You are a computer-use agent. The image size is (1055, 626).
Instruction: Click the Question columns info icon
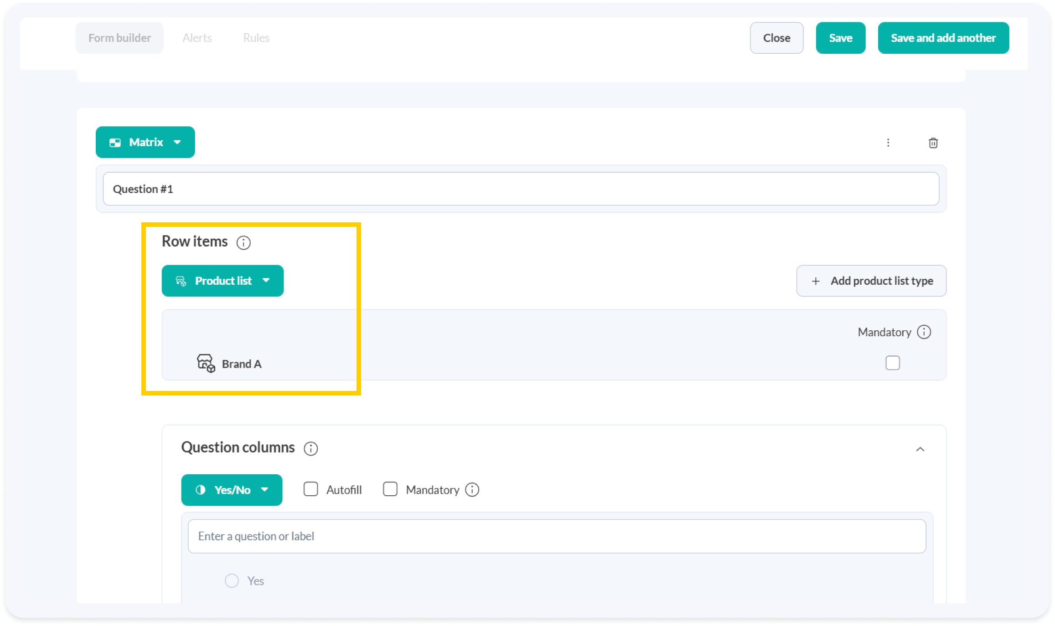[x=310, y=449]
